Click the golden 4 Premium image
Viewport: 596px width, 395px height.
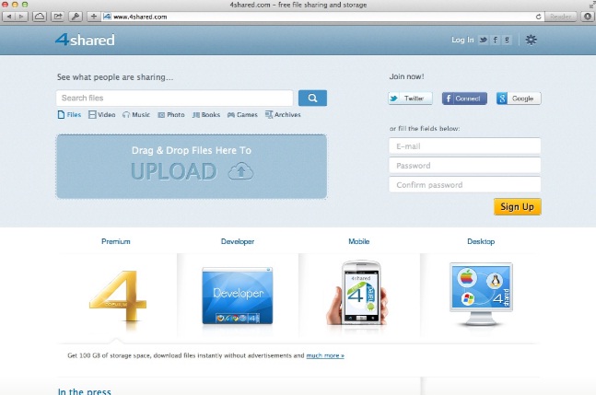tap(118, 296)
